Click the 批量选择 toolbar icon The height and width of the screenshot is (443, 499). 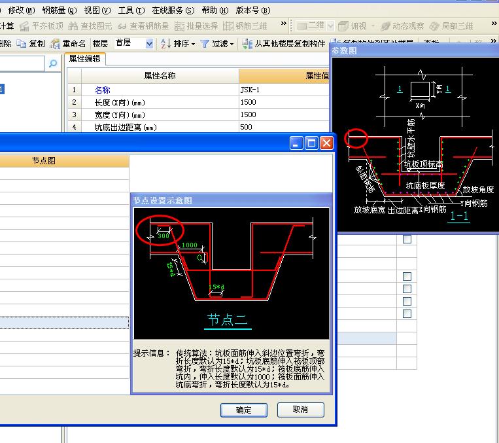coord(179,26)
